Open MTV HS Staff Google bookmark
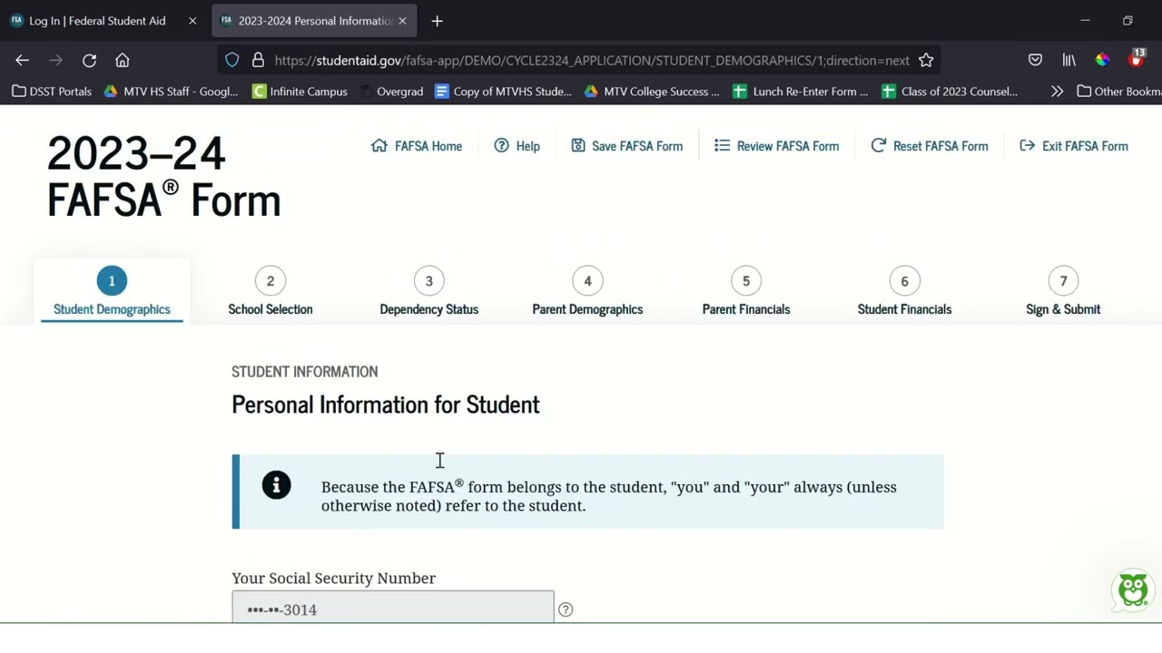 [171, 91]
